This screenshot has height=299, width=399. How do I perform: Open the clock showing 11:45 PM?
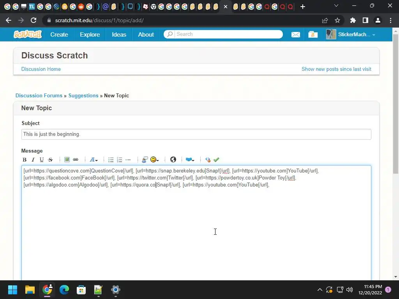pyautogui.click(x=370, y=290)
